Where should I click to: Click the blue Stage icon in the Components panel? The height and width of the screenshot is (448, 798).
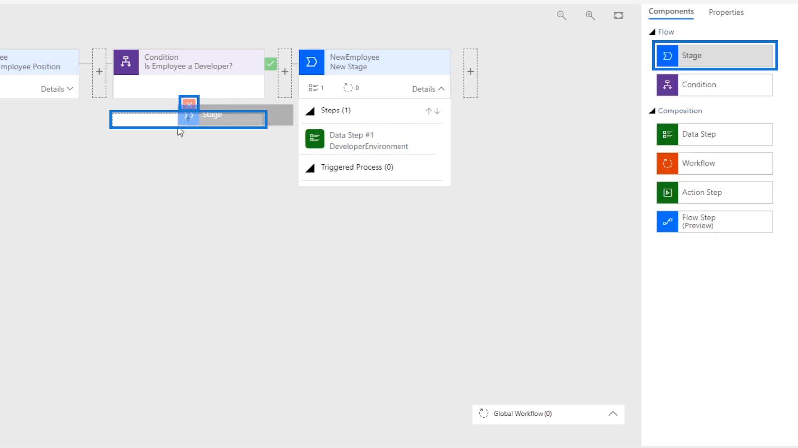[667, 56]
